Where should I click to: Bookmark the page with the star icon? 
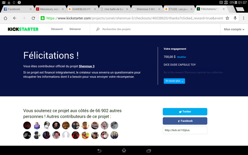click(227, 18)
